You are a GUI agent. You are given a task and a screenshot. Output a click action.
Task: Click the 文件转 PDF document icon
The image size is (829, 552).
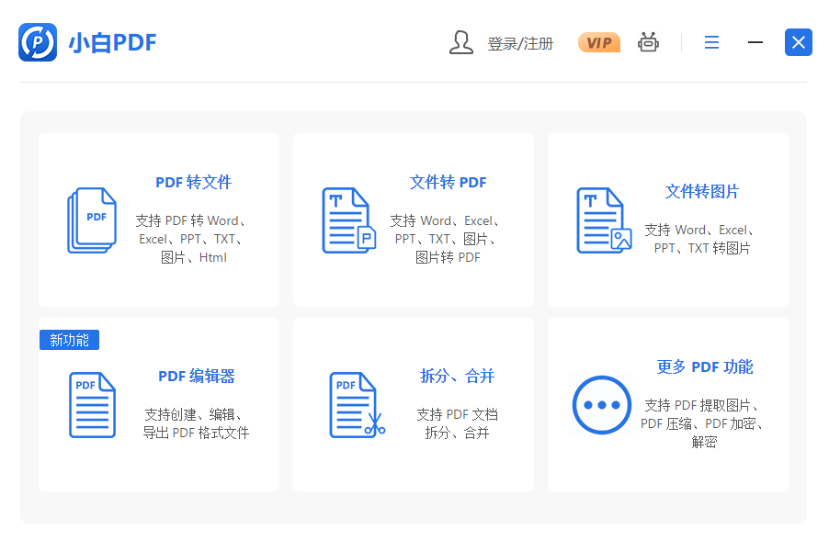[x=348, y=220]
